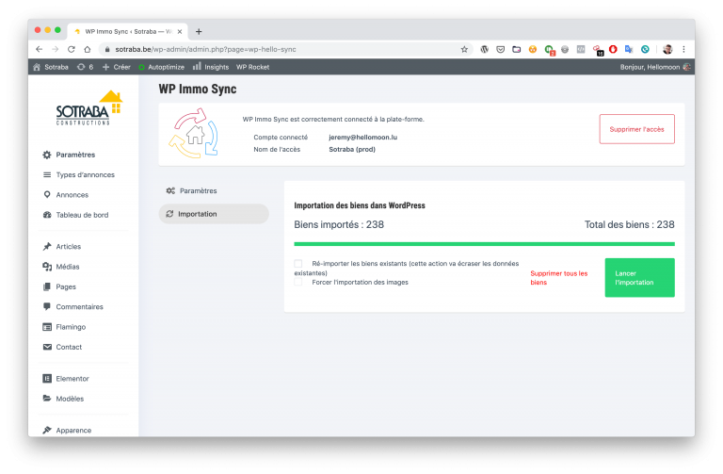Image resolution: width=723 pixels, height=474 pixels.
Task: Open the Chrome three-dot menu
Action: tap(683, 49)
